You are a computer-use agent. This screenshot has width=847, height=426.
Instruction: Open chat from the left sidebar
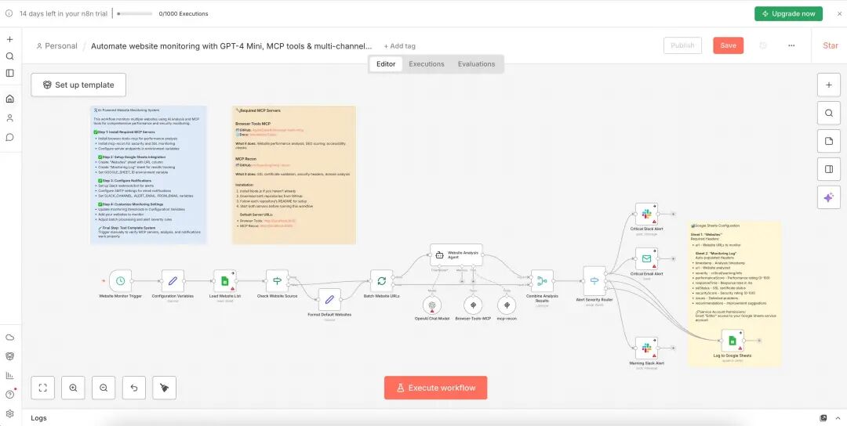[9, 137]
